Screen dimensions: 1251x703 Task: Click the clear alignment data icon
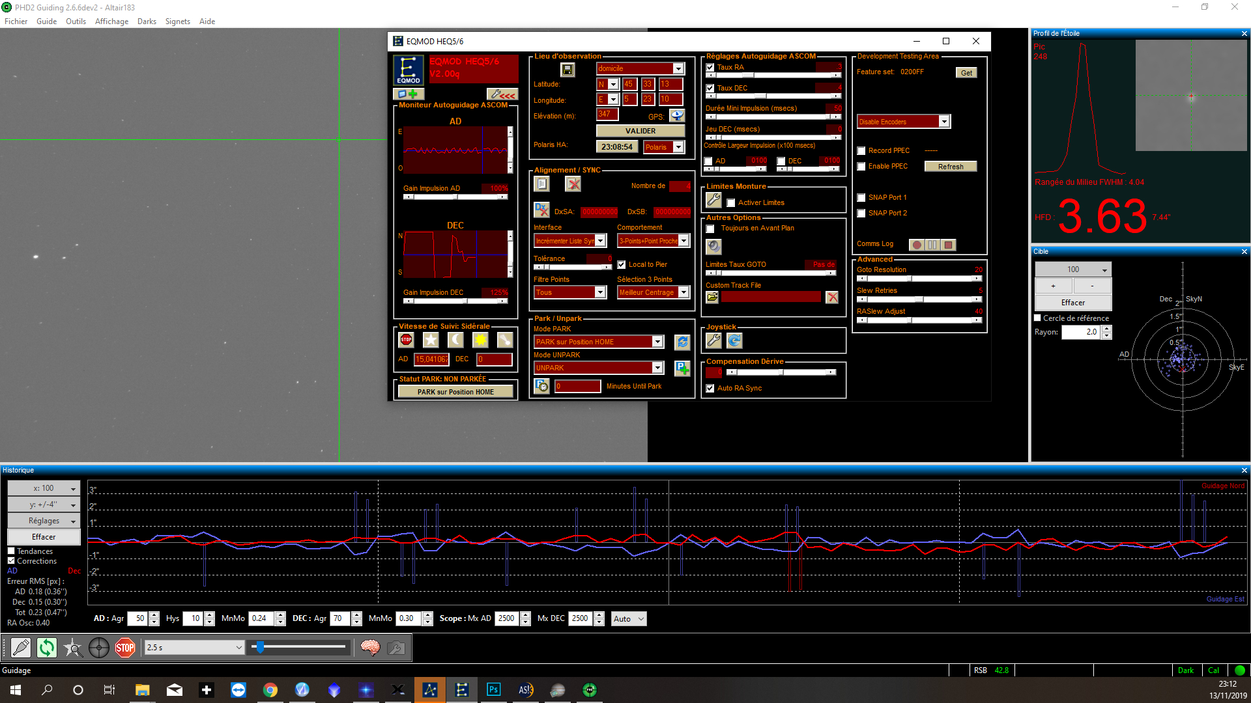573,185
